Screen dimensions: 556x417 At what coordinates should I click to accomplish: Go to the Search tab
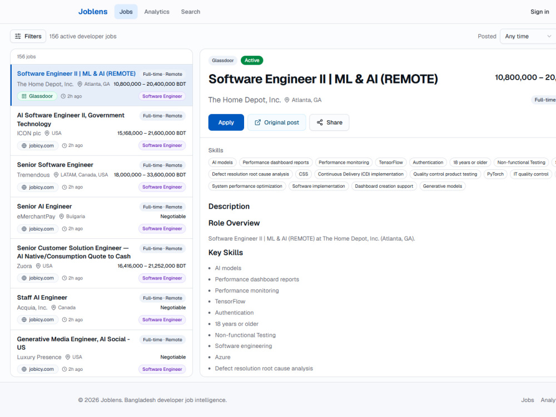[x=190, y=12]
